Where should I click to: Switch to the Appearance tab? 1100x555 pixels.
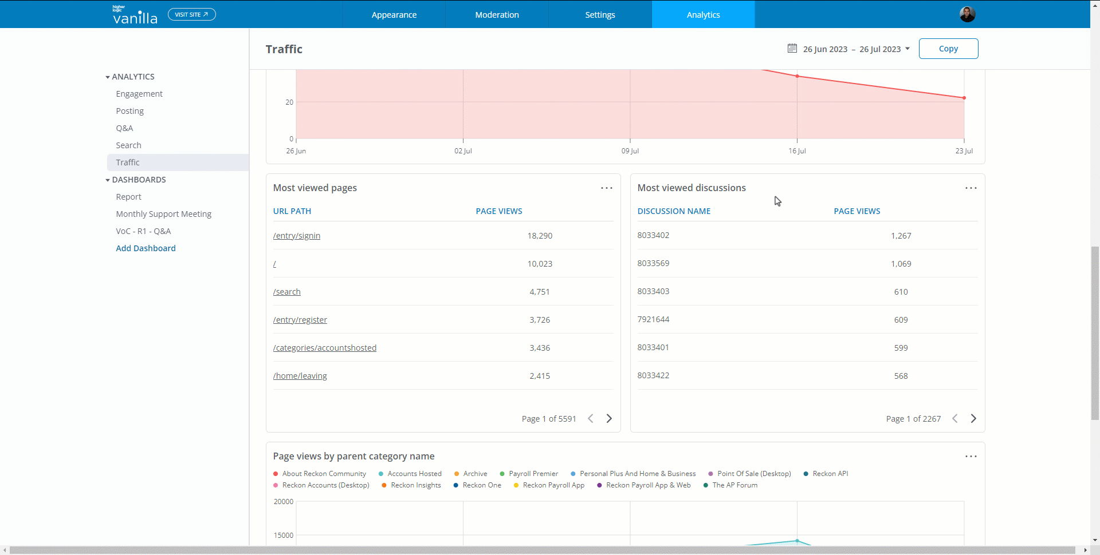coord(394,14)
